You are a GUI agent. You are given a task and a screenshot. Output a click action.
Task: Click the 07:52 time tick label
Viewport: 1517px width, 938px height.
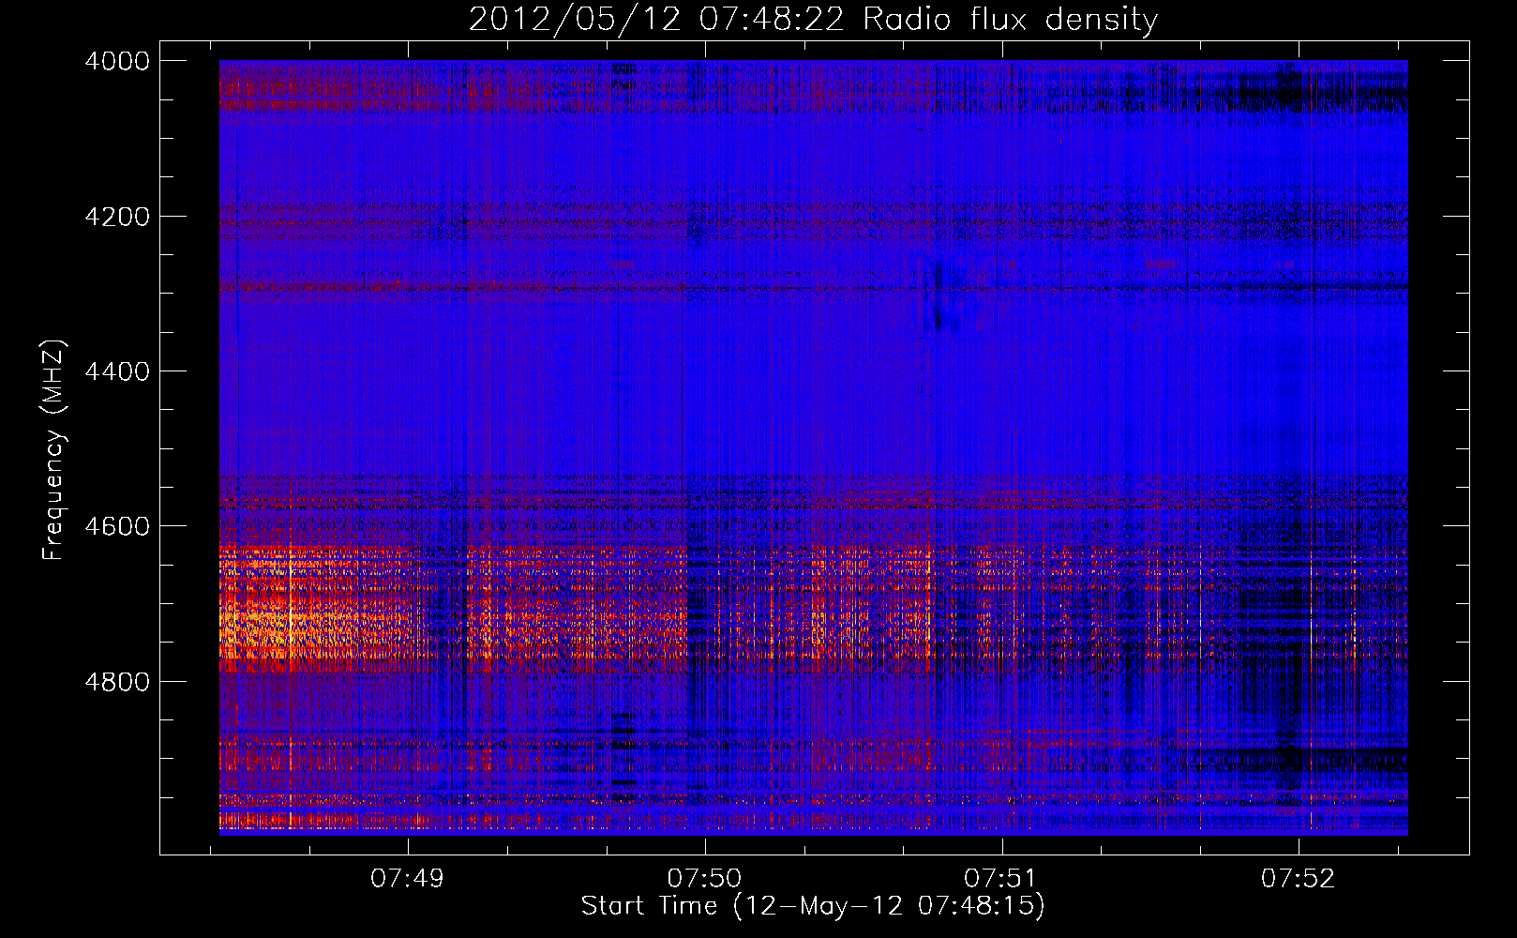pos(1298,879)
